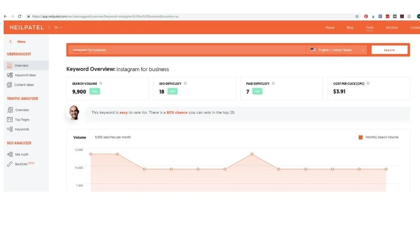Click Traffic Analyzer Overview icon
Screen dimensions: 420x236
tap(10, 110)
